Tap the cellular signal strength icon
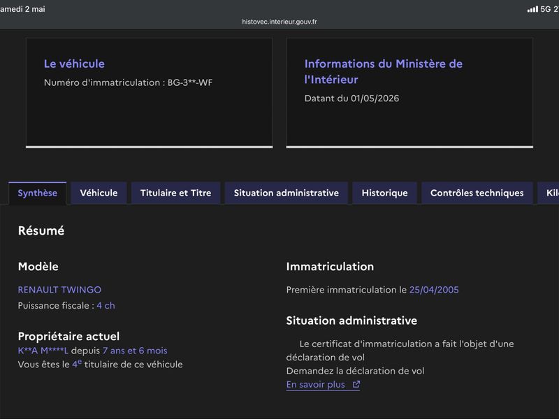The image size is (559, 419). pos(532,9)
